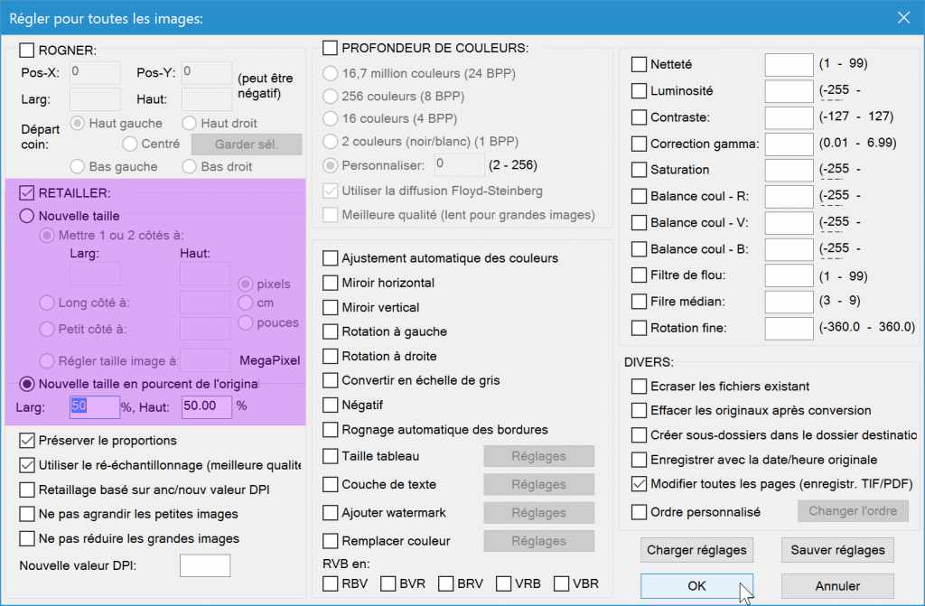The width and height of the screenshot is (925, 606).
Task: Click the Nouvelle valeur DPI field
Action: tap(204, 564)
